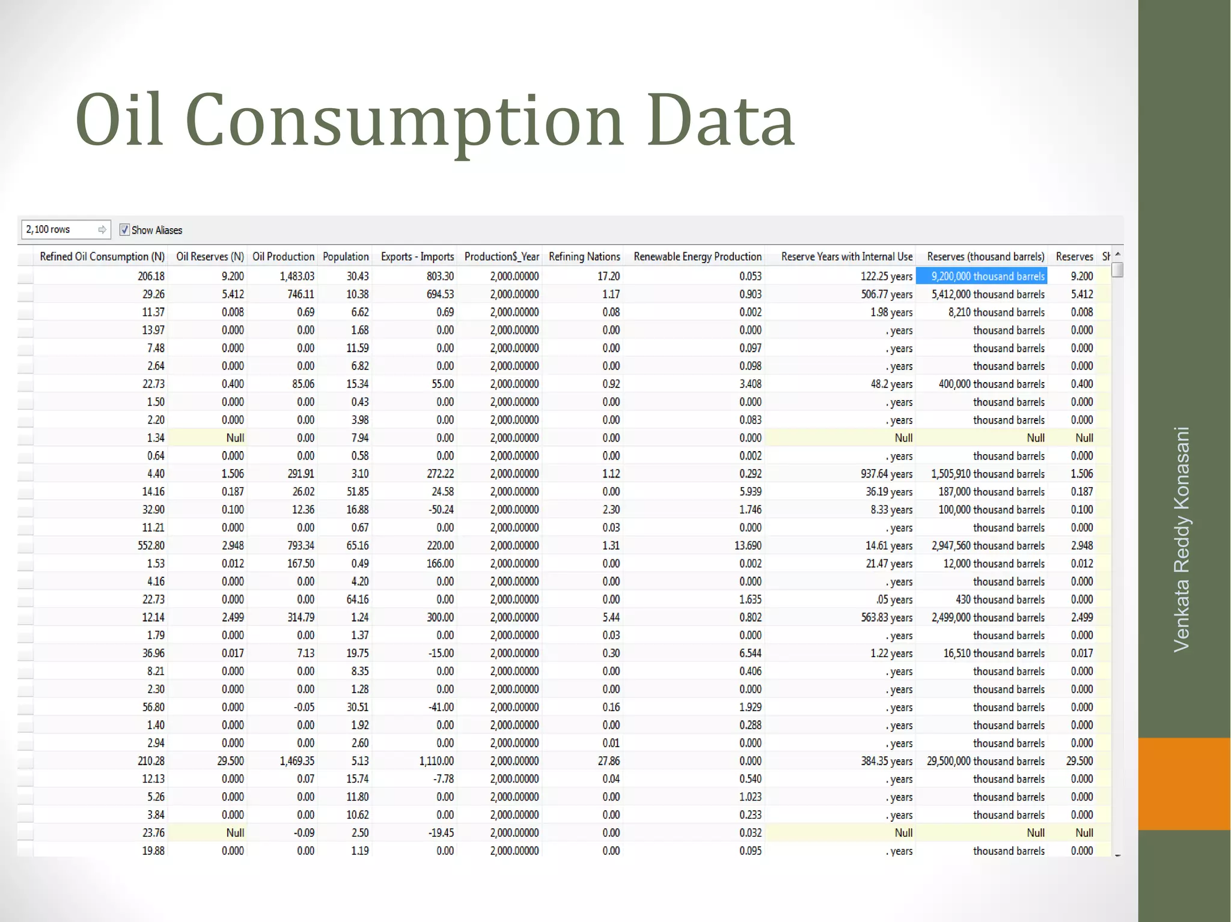Select the Refined Oil Consumption (N) column header
This screenshot has width=1231, height=922.
pyautogui.click(x=101, y=256)
